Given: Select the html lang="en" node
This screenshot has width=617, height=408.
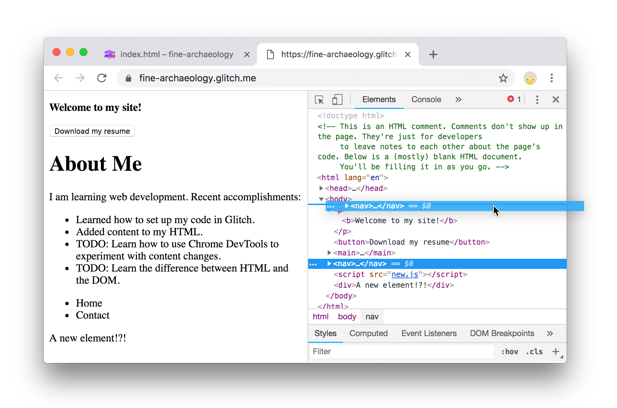Looking at the screenshot, I should (x=353, y=177).
